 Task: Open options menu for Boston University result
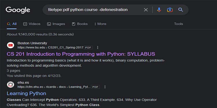click(x=98, y=48)
